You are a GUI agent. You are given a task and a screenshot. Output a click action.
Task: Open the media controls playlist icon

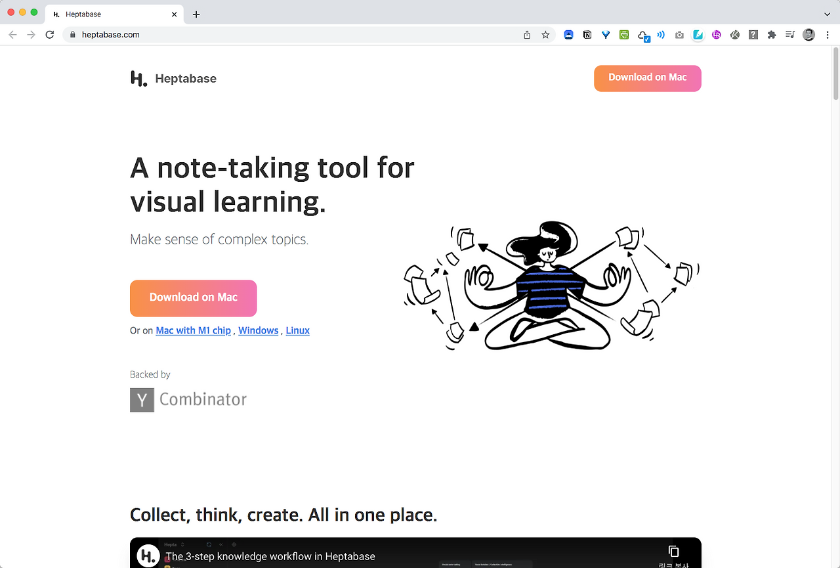click(x=790, y=35)
